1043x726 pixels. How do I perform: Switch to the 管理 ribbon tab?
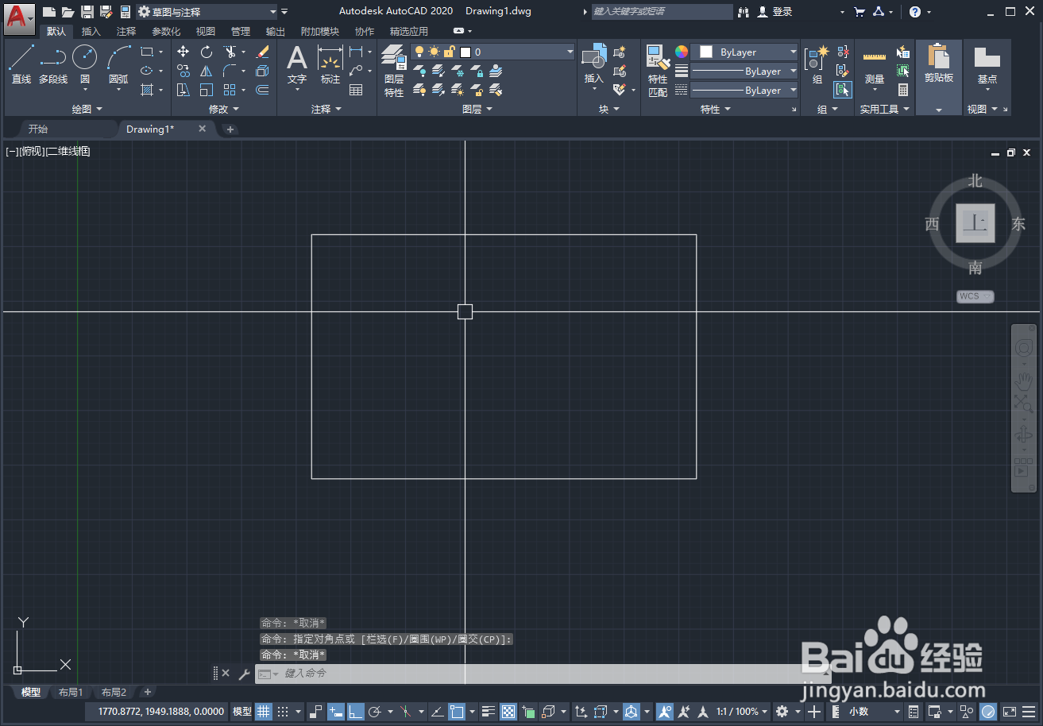[x=241, y=32]
